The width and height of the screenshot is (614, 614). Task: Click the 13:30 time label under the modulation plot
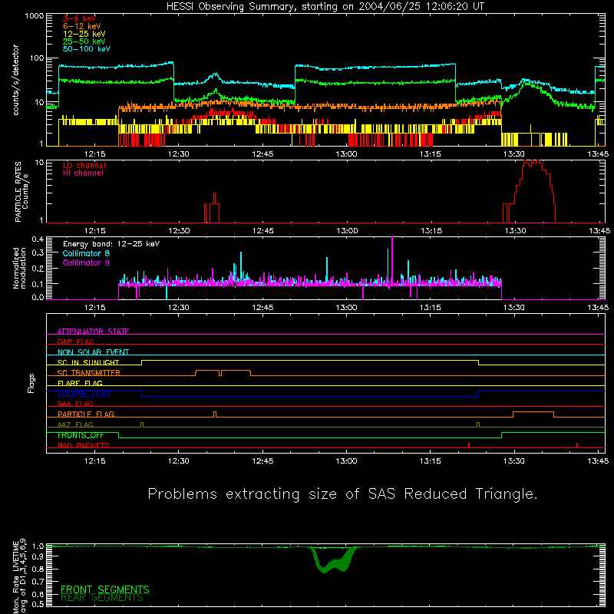point(514,308)
